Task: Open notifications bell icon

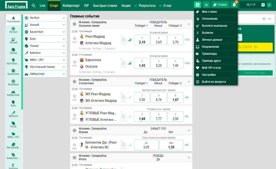Action: (x=234, y=5)
